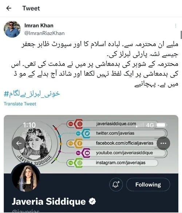Viewport: 182px width, 213px height.
Task: Click the Instagram icon in banner
Action: (x=79, y=163)
